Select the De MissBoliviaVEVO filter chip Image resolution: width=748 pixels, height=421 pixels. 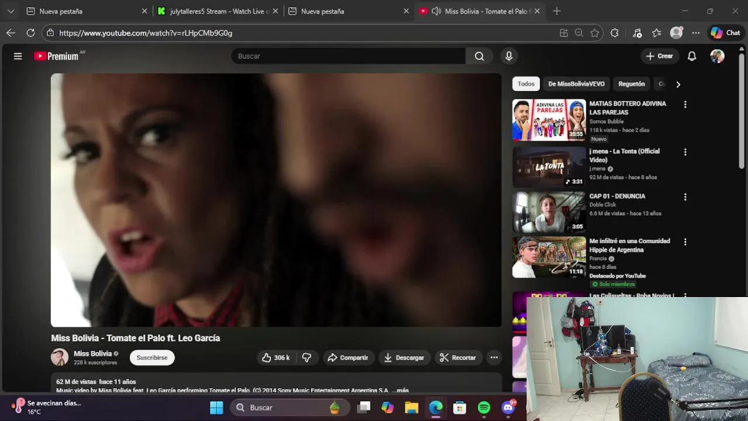coord(576,84)
